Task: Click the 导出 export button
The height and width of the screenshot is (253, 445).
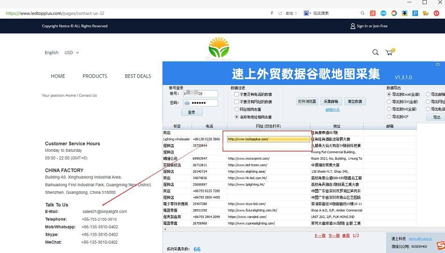Action: 437,117
